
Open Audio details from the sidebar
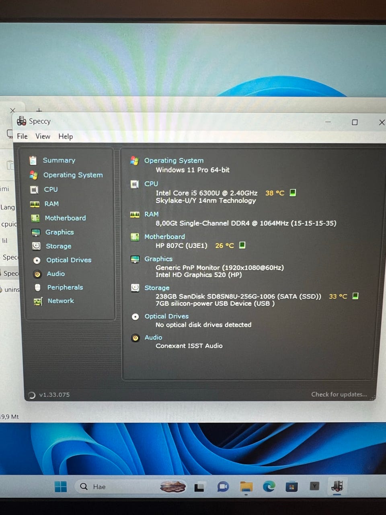(x=55, y=274)
